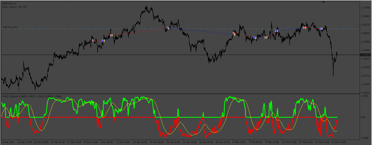Click the 1.35650 price scale label
Screen dimensions: 372x145
click(366, 33)
